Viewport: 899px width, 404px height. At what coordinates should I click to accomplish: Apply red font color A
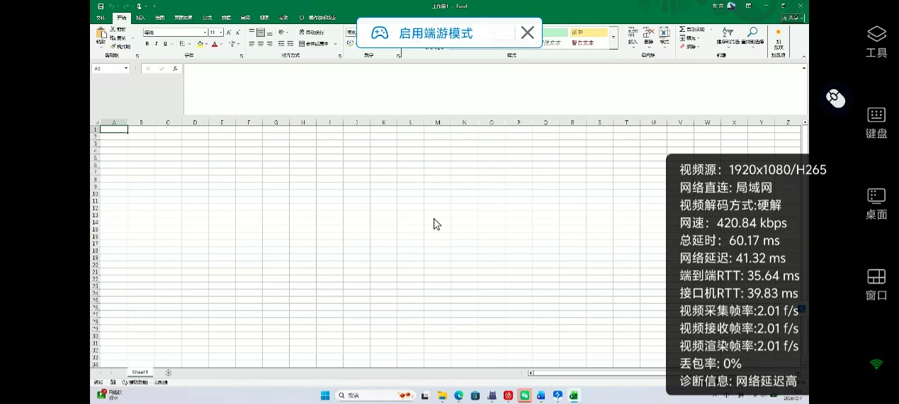(x=215, y=44)
